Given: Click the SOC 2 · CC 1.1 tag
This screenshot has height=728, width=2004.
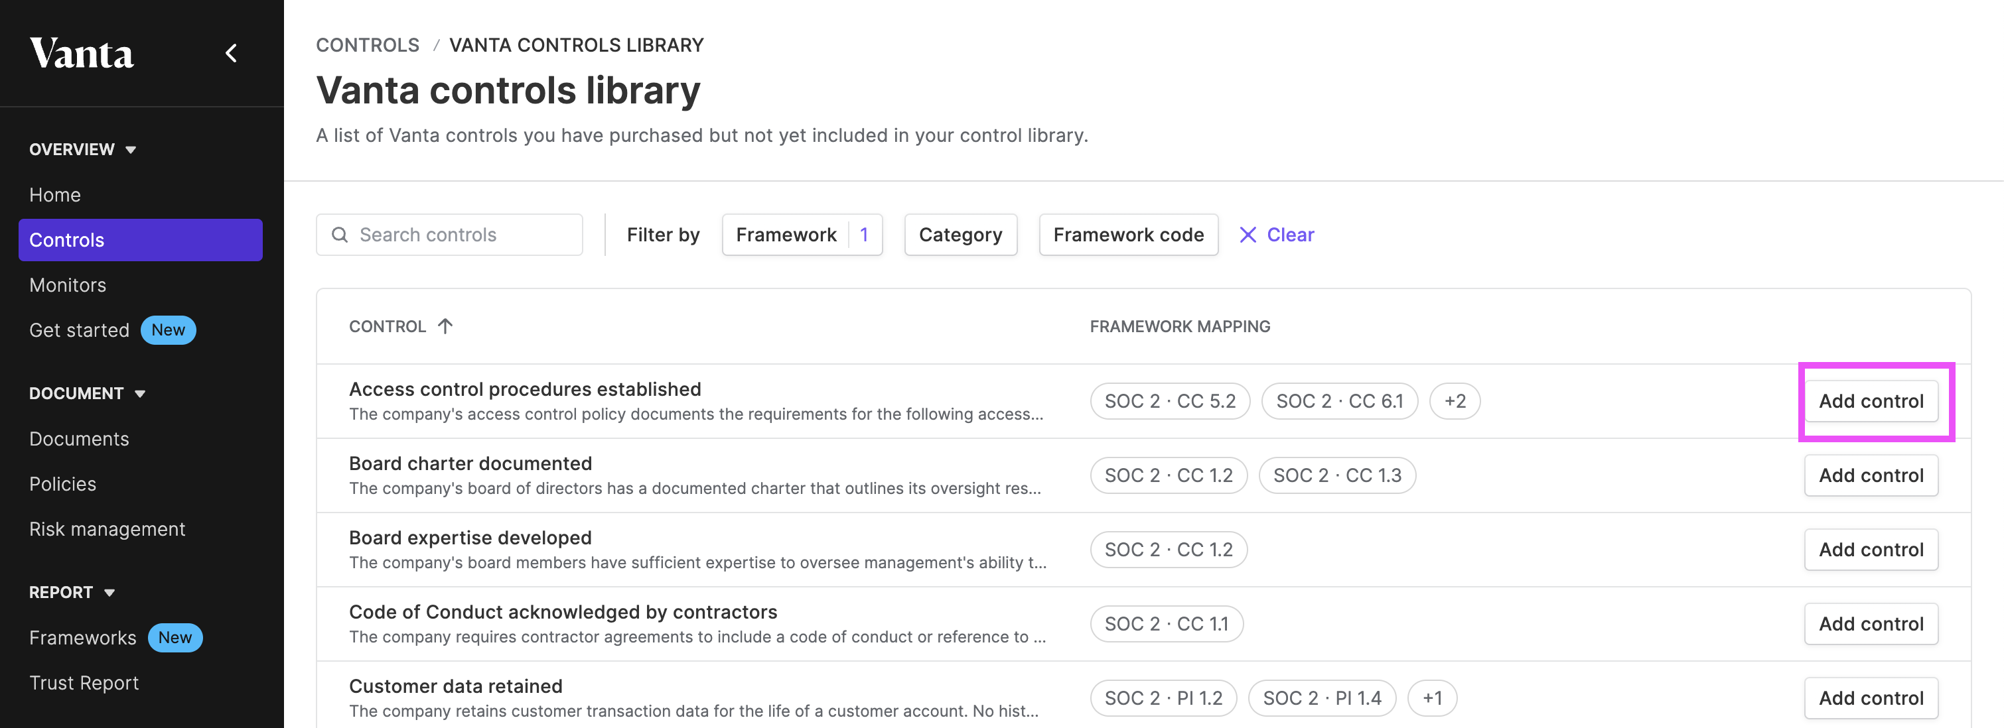Looking at the screenshot, I should point(1166,624).
